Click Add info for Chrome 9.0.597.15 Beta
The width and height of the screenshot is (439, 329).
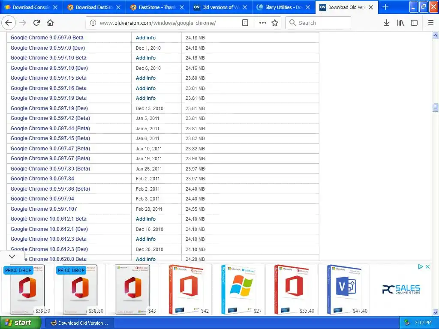(x=146, y=78)
